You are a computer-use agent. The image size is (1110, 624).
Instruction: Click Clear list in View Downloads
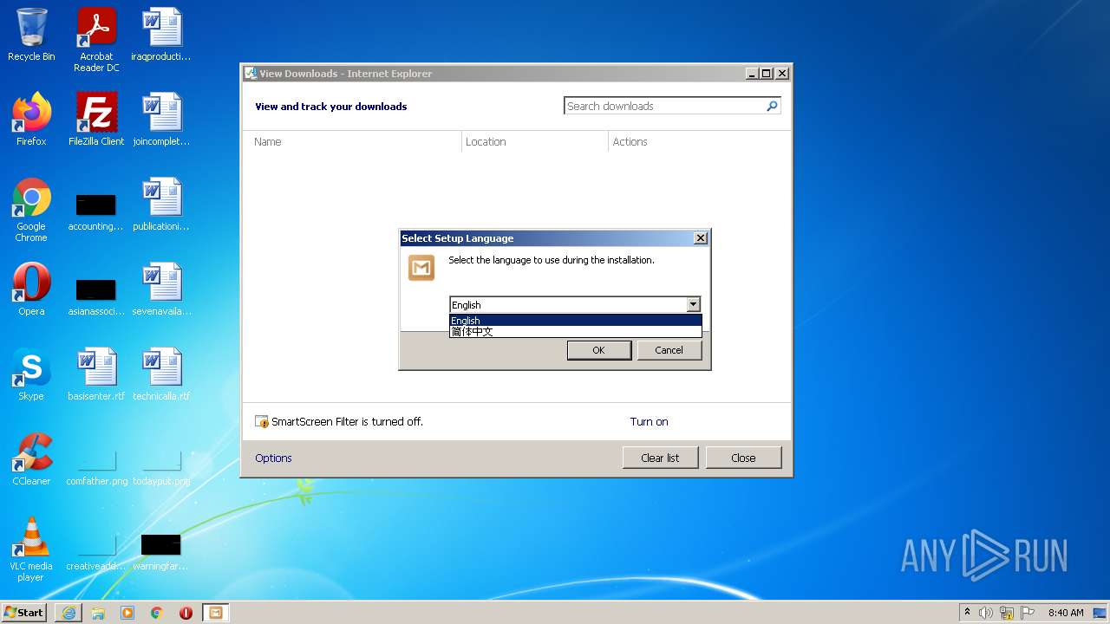point(660,458)
